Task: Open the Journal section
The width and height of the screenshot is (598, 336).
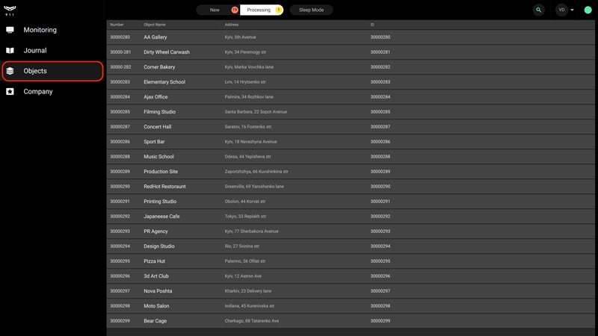Action: [52, 50]
